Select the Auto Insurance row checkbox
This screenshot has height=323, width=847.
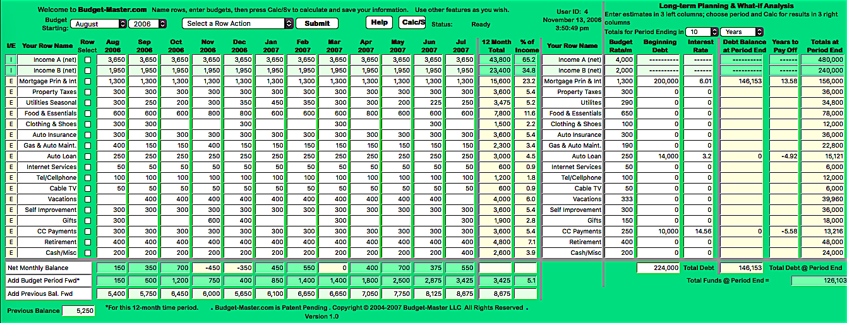[88, 135]
